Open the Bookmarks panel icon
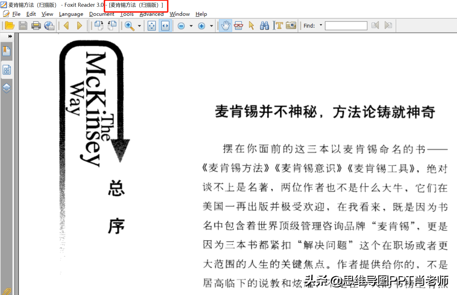The height and width of the screenshot is (295, 457). click(x=7, y=51)
